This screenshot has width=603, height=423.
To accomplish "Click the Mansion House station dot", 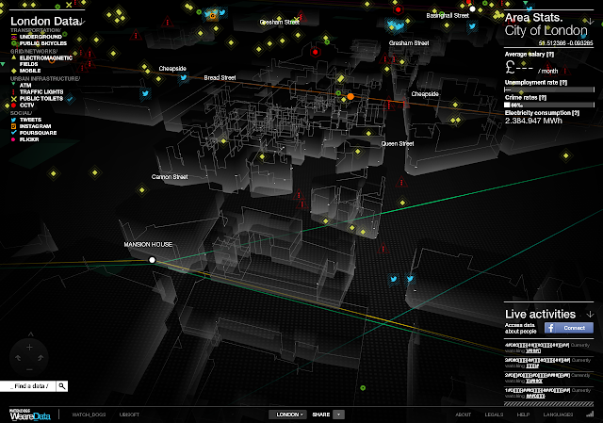I will coord(152,260).
